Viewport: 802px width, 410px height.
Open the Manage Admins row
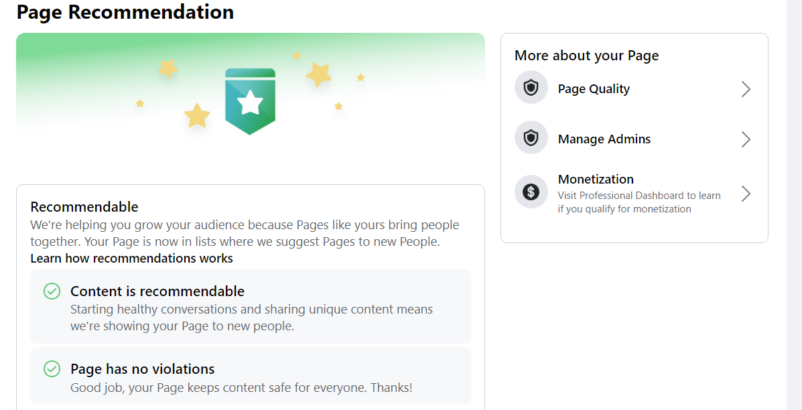pos(634,139)
